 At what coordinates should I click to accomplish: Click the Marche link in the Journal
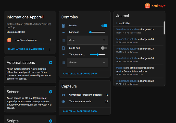pos(120,68)
